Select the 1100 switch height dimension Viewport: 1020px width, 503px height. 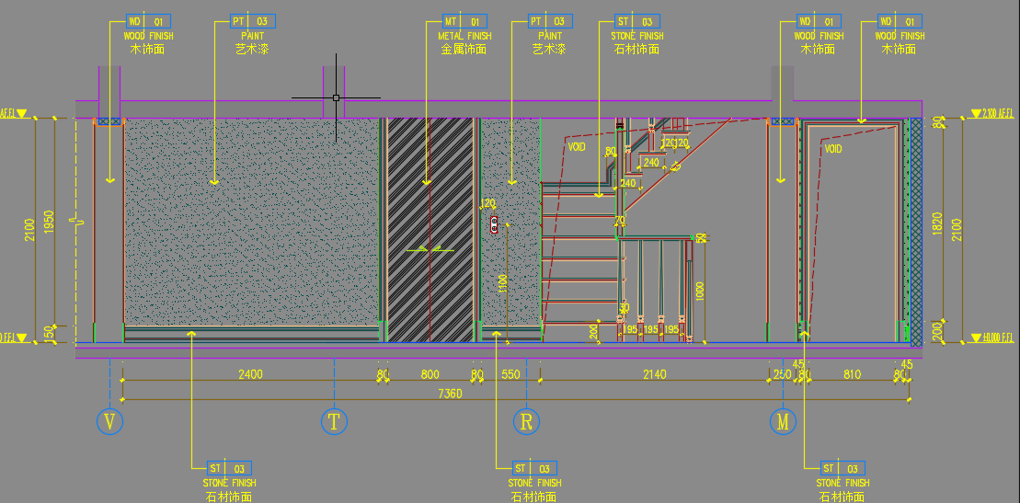pyautogui.click(x=503, y=283)
